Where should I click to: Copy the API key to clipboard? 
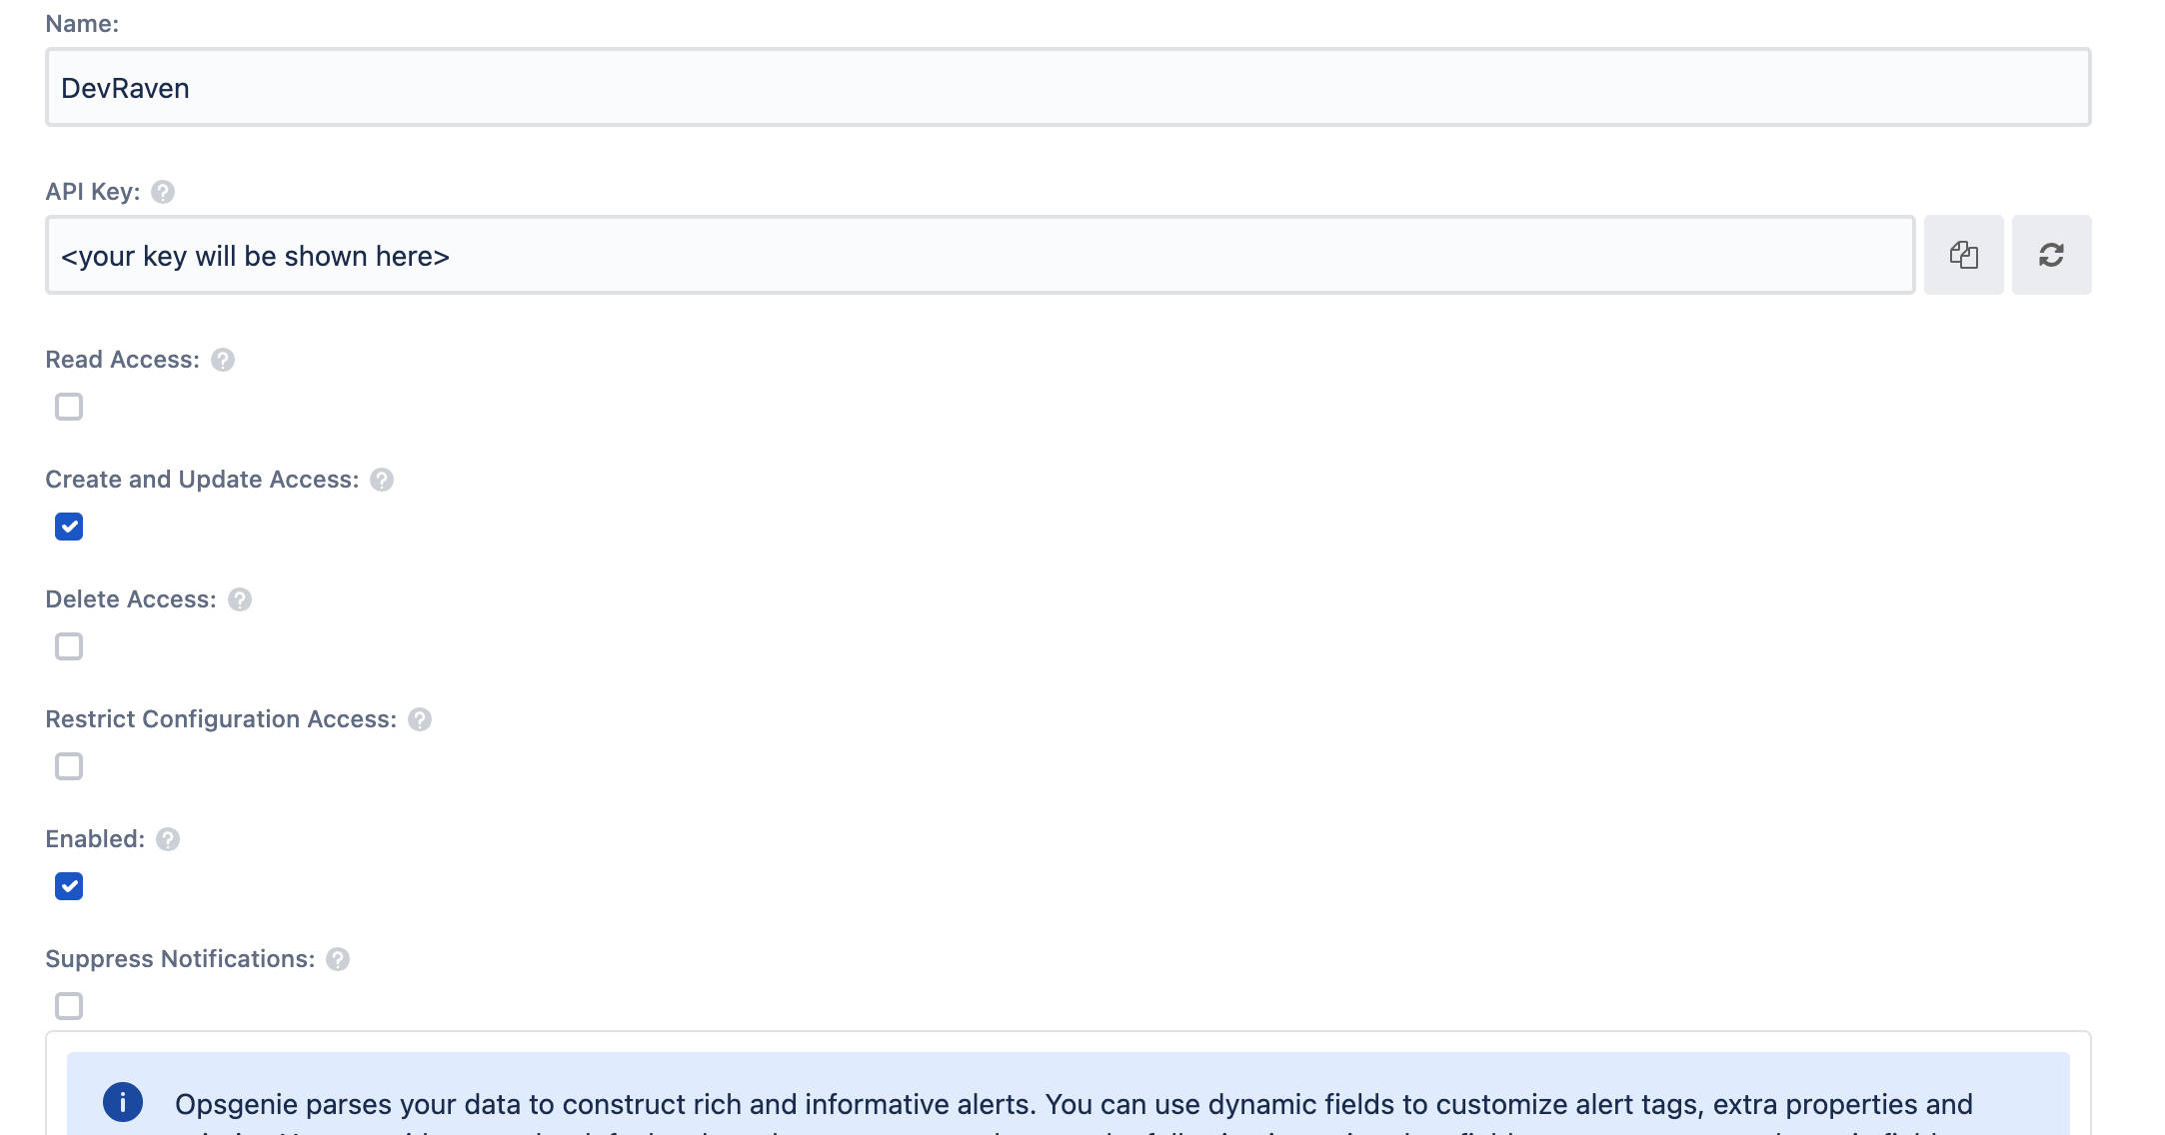(1962, 255)
